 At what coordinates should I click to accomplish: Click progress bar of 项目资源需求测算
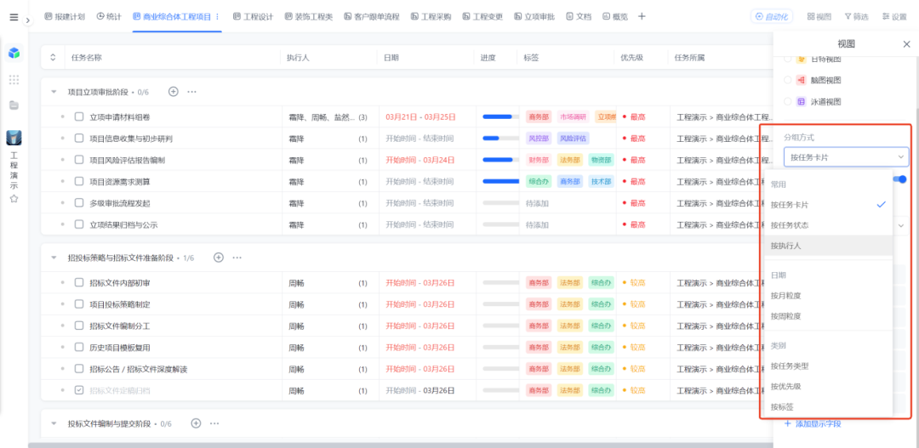500,182
